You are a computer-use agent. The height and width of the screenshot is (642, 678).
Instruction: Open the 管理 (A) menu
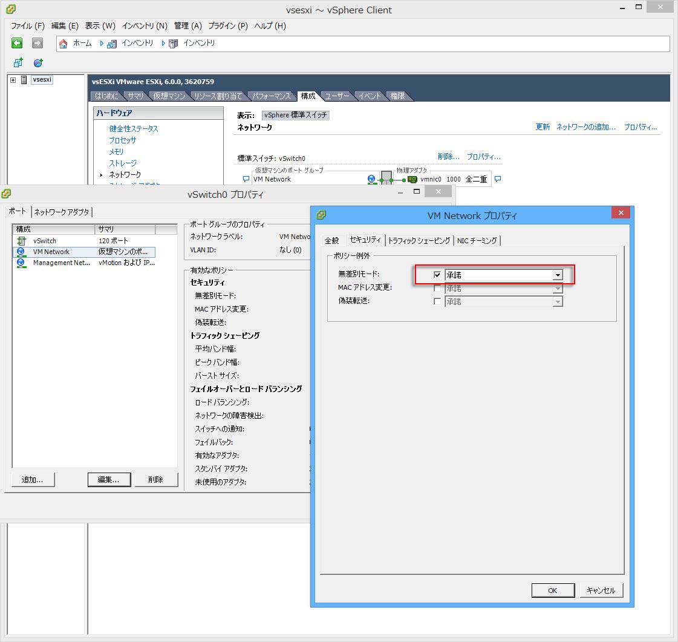(x=188, y=26)
